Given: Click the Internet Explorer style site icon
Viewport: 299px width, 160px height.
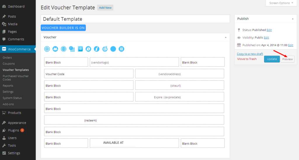Looking at the screenshot, I should [x=88, y=49].
